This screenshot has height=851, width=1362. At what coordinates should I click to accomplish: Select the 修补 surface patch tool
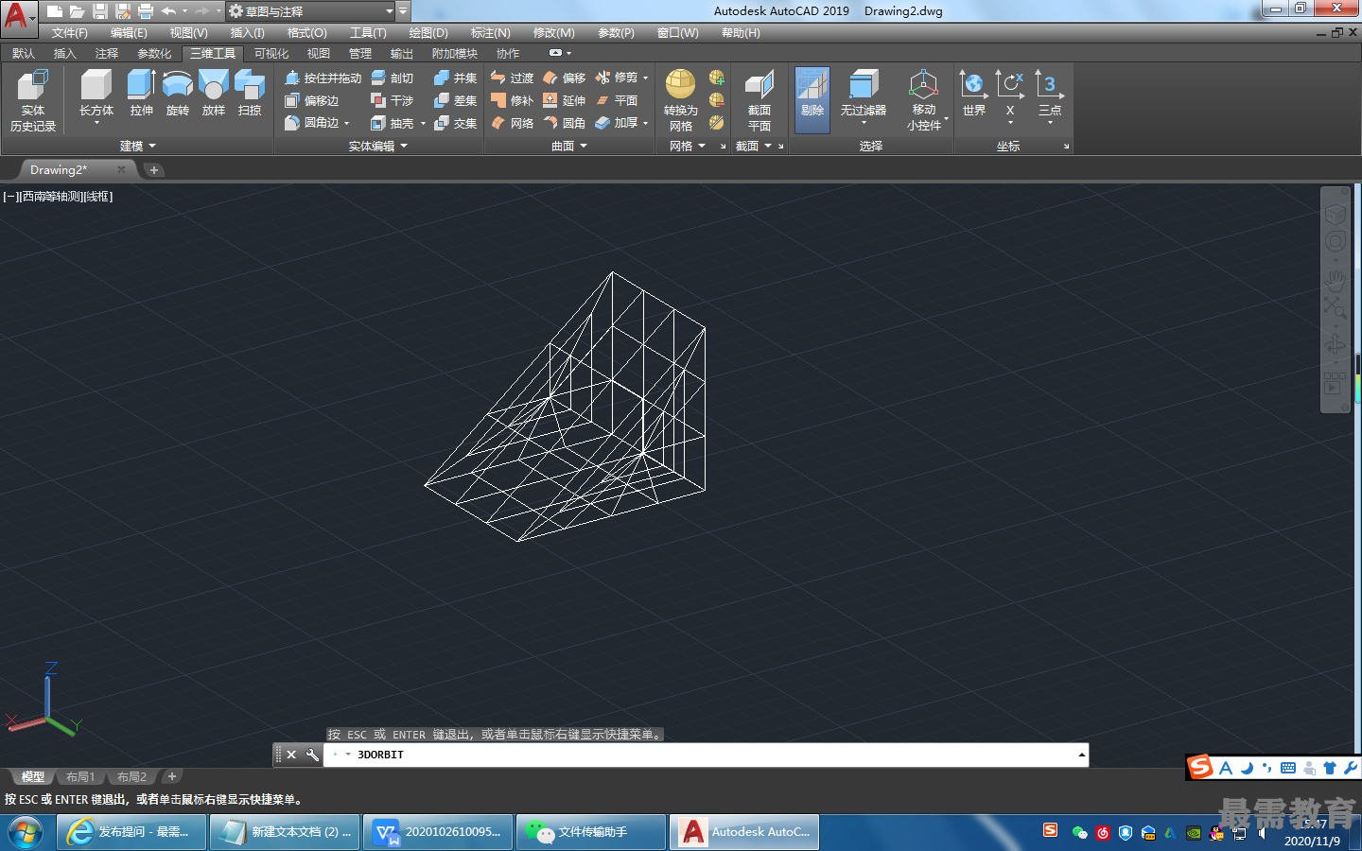[x=512, y=100]
